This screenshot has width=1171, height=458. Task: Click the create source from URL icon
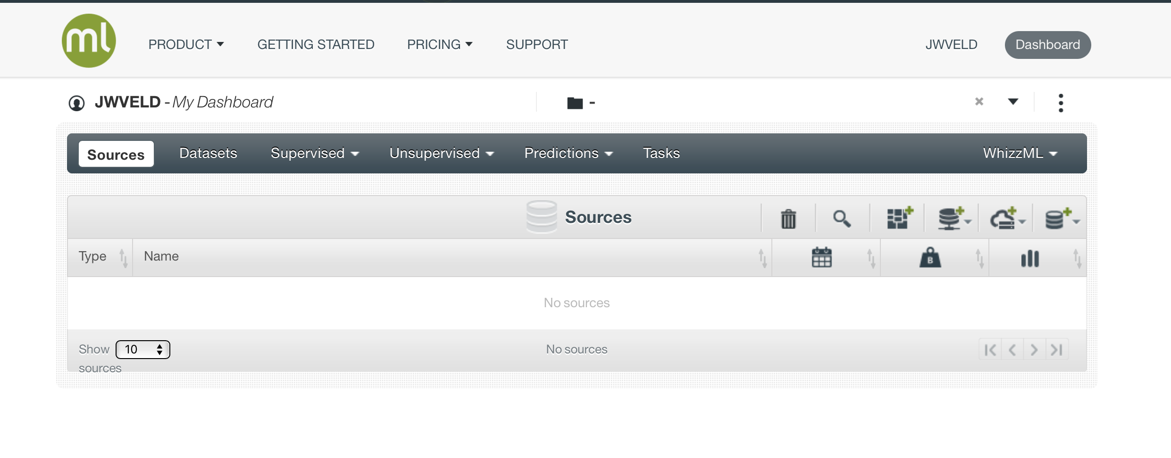click(x=954, y=218)
